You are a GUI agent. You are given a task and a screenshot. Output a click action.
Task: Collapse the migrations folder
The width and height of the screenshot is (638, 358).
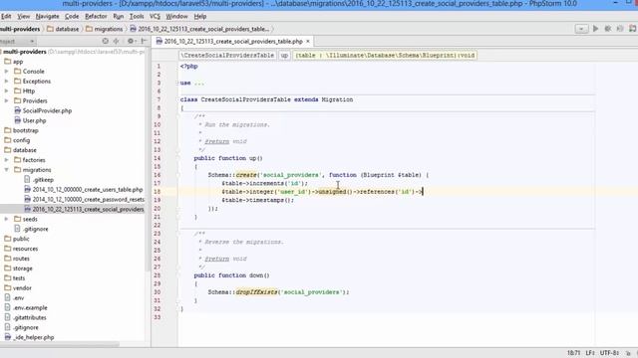(x=7, y=170)
